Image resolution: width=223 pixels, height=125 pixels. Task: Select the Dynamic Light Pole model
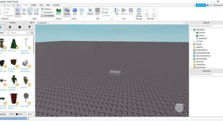26,46
